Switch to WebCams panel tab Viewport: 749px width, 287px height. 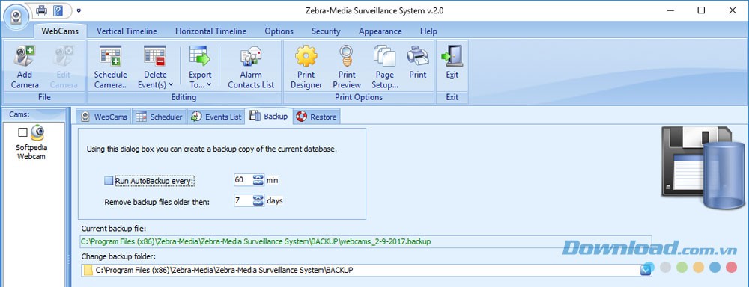(x=103, y=117)
